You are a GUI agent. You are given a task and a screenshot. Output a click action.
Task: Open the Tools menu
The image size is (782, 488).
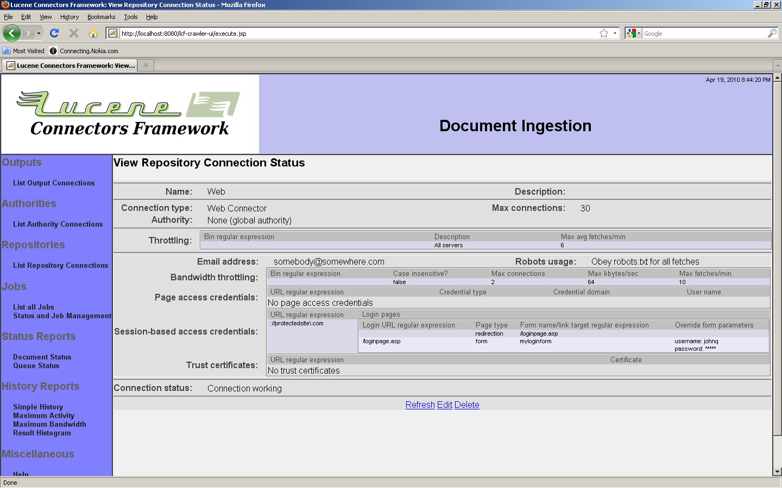tap(130, 17)
